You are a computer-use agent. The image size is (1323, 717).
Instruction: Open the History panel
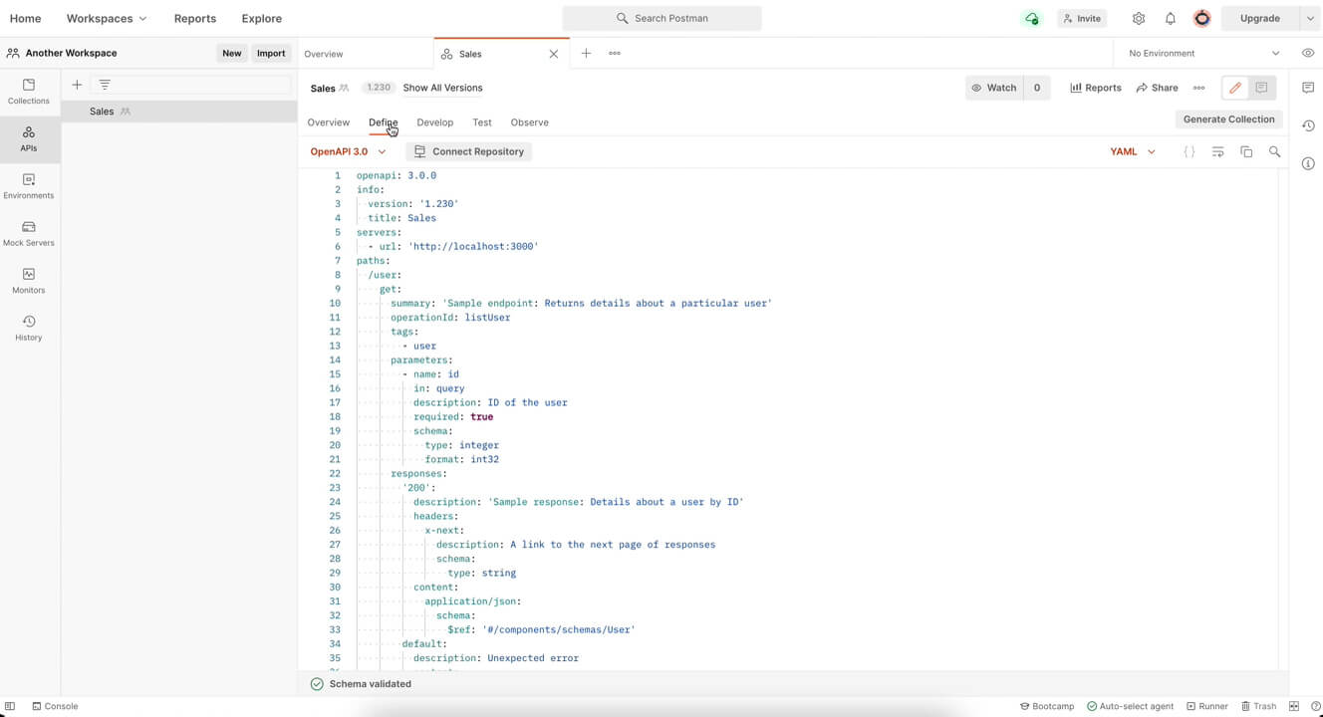tap(28, 327)
